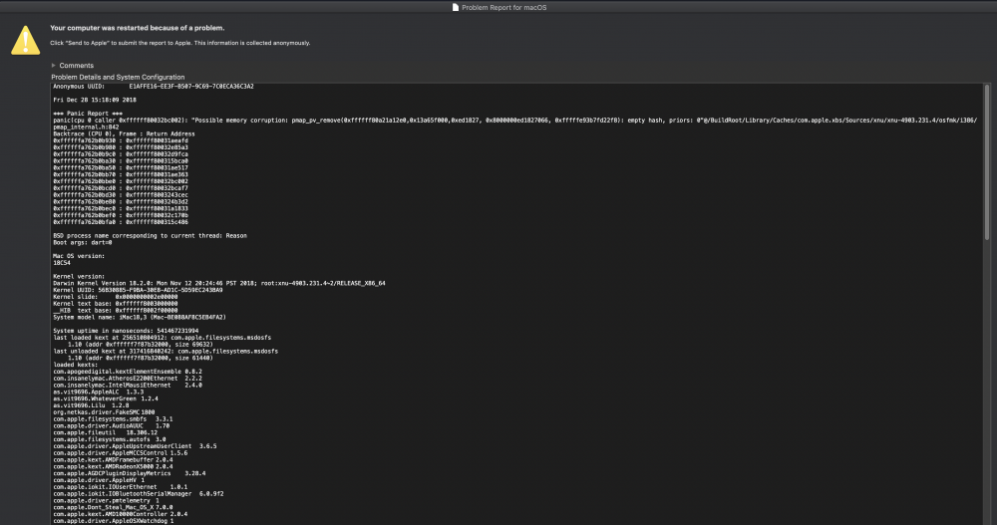Click the 'as.vit9696.Lilu' entry
The height and width of the screenshot is (525, 997).
pyautogui.click(x=91, y=405)
